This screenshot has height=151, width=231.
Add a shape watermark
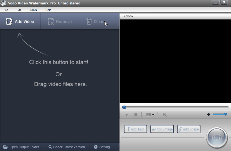189,129
